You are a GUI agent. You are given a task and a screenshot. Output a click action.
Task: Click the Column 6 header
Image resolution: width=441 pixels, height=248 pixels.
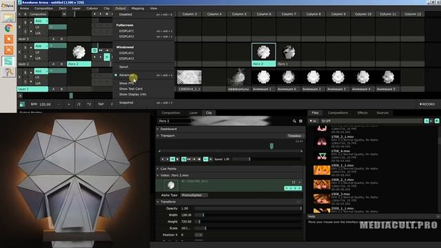pos(263,14)
